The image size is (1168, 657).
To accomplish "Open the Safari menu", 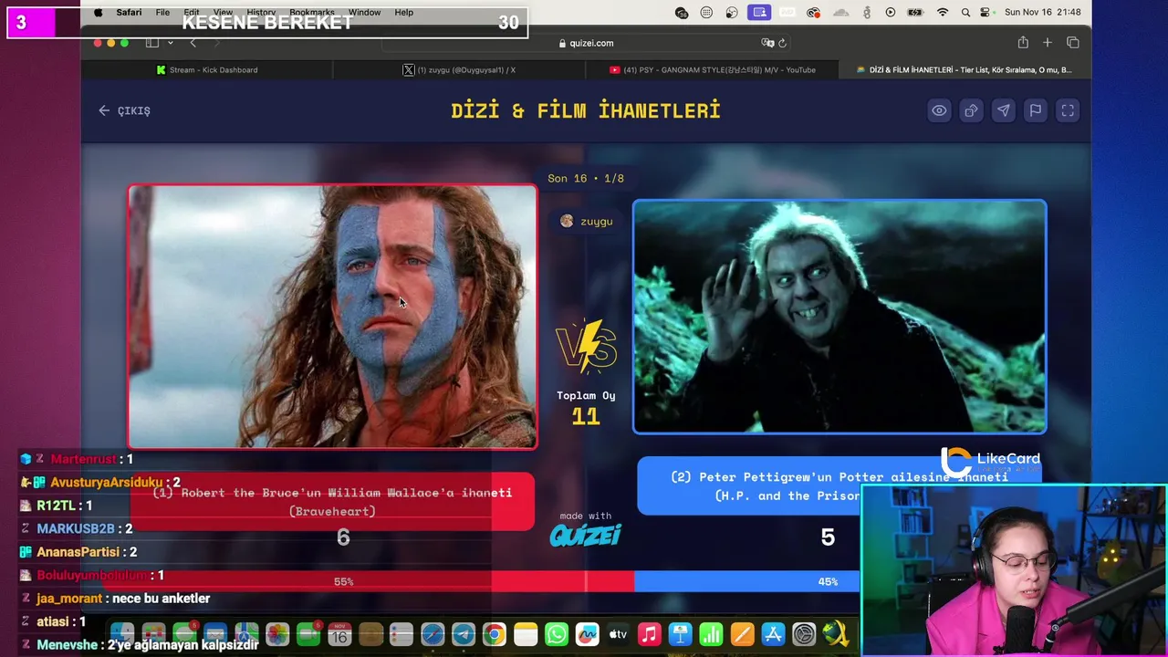I will [x=129, y=12].
